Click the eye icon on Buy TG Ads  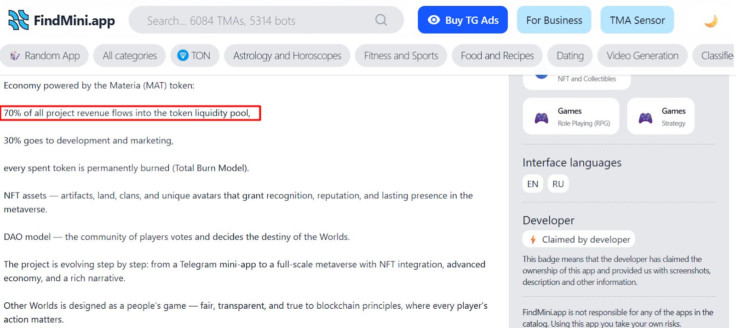433,20
